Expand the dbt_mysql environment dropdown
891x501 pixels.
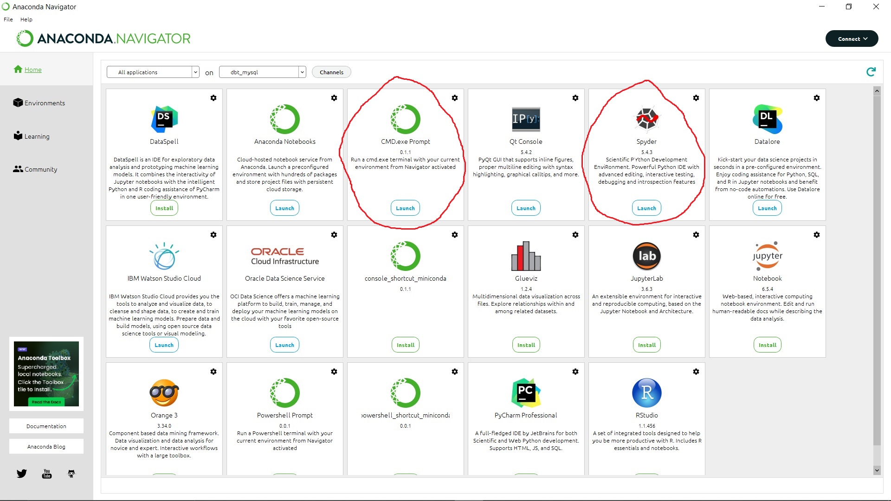point(263,72)
